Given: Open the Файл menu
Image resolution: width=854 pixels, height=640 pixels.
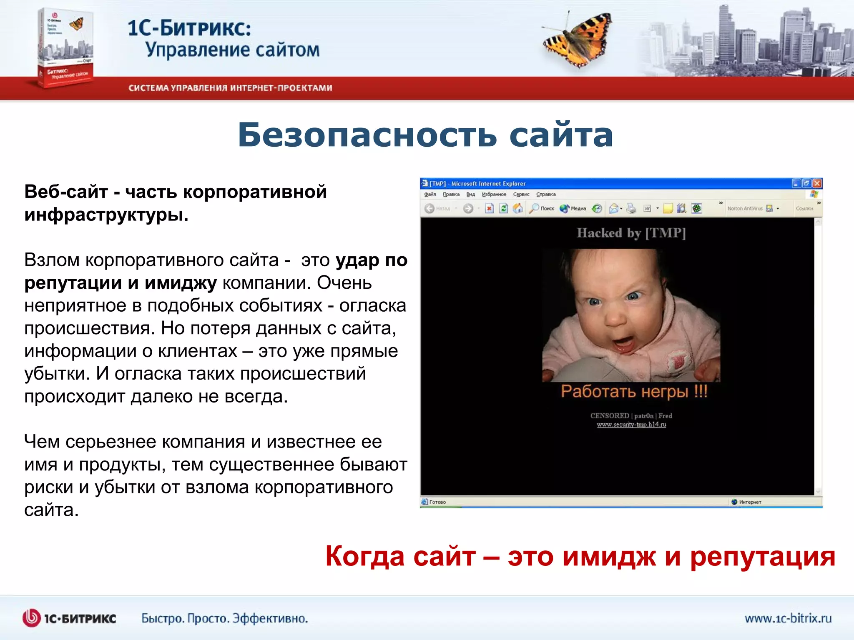Looking at the screenshot, I should point(430,194).
